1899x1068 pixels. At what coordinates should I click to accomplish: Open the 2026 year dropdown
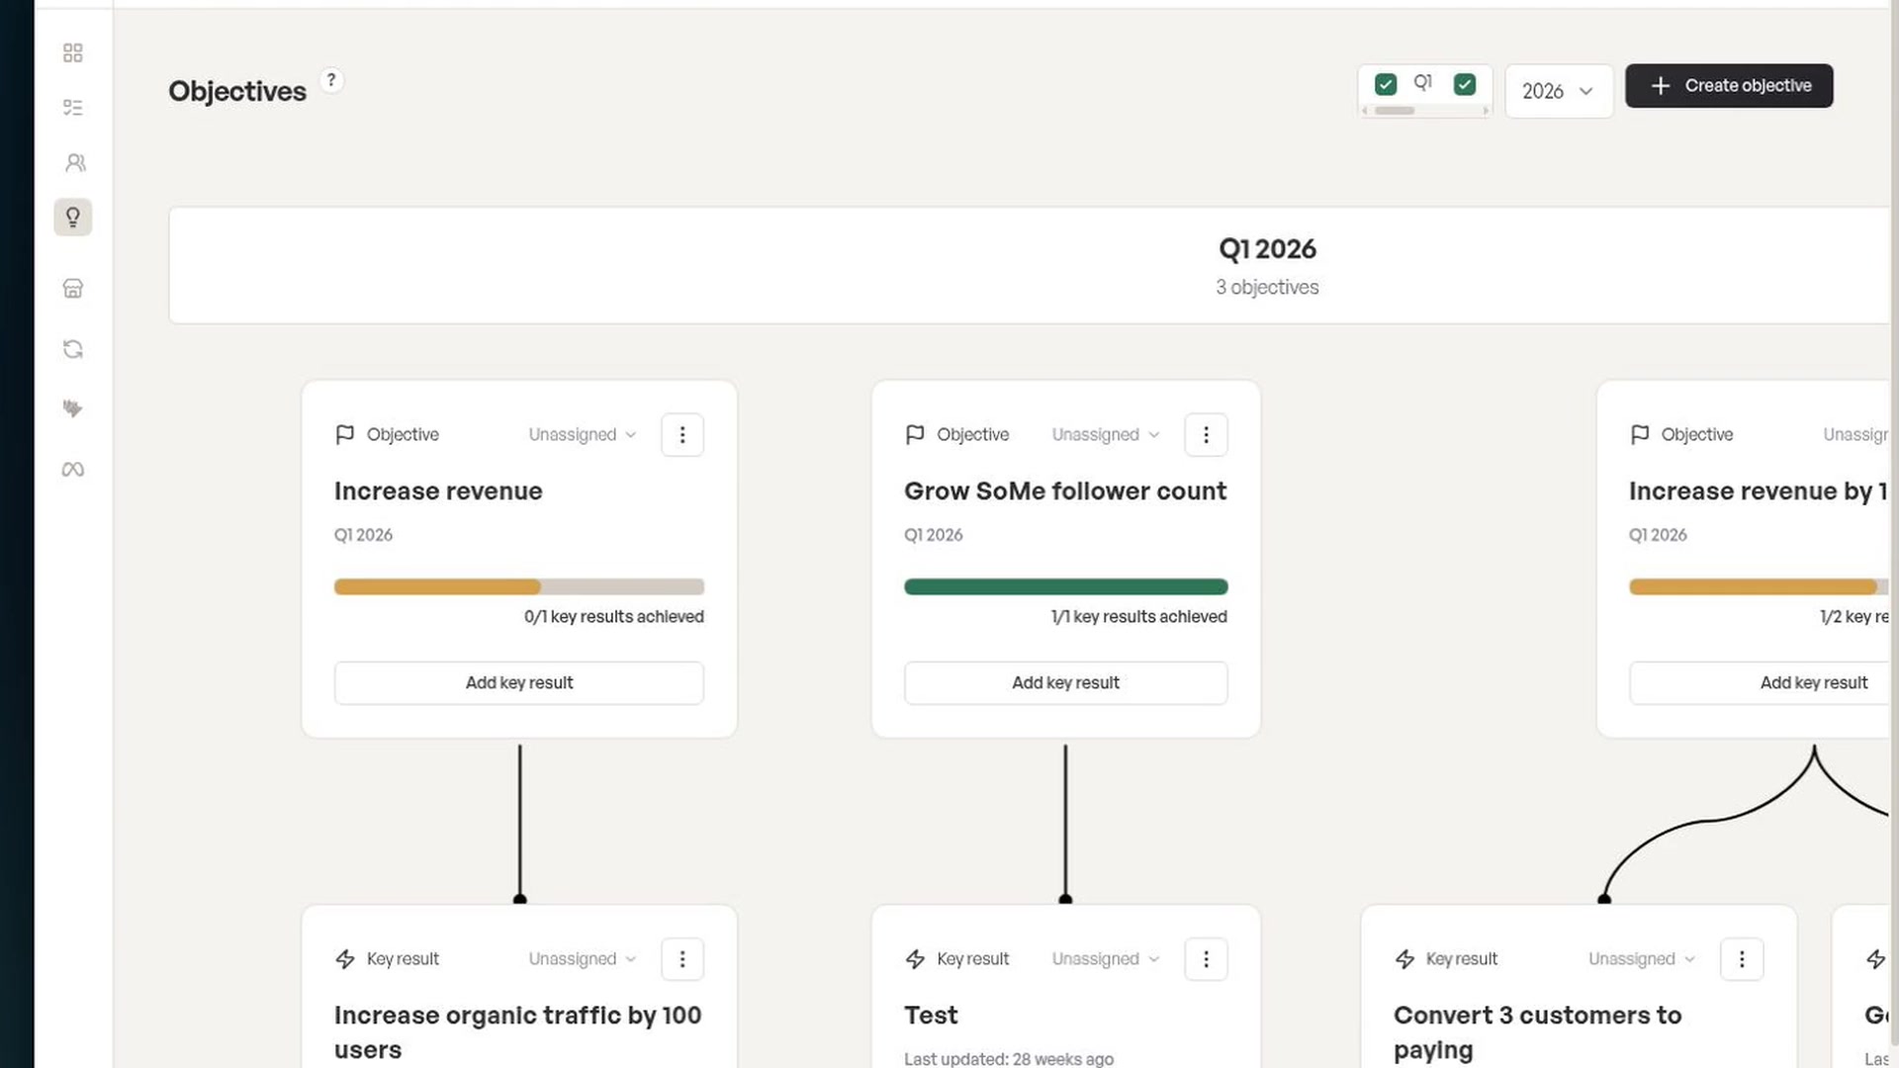[1559, 91]
